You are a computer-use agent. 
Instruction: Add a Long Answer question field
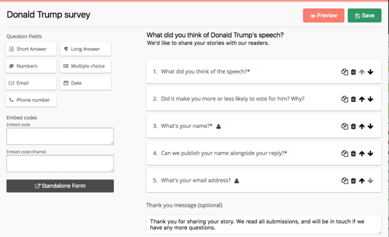86,49
